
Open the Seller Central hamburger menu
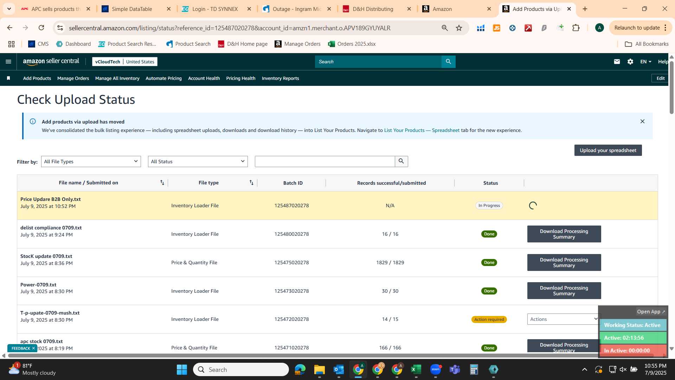tap(8, 62)
